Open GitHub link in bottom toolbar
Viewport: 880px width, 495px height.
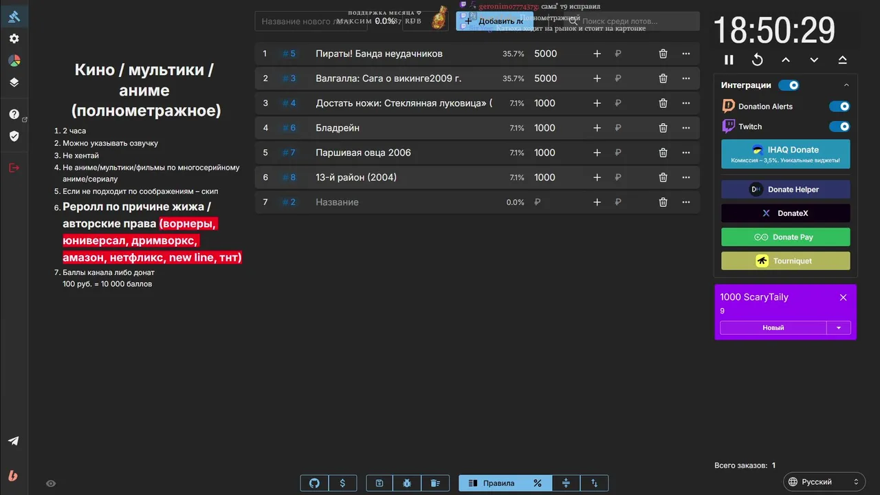coord(315,483)
